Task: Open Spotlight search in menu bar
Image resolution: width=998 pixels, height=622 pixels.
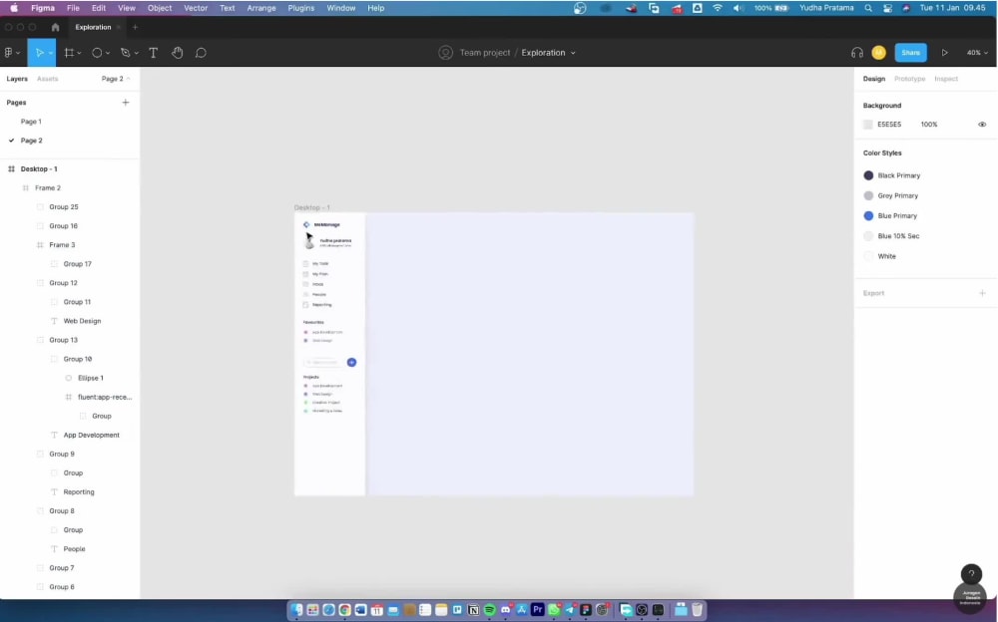Action: (868, 8)
